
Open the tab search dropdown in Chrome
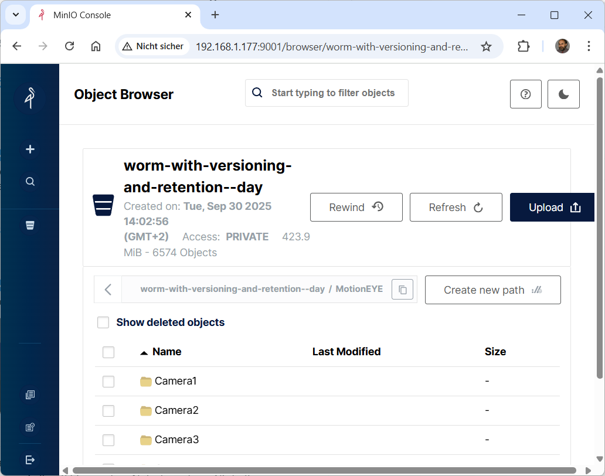click(x=16, y=15)
